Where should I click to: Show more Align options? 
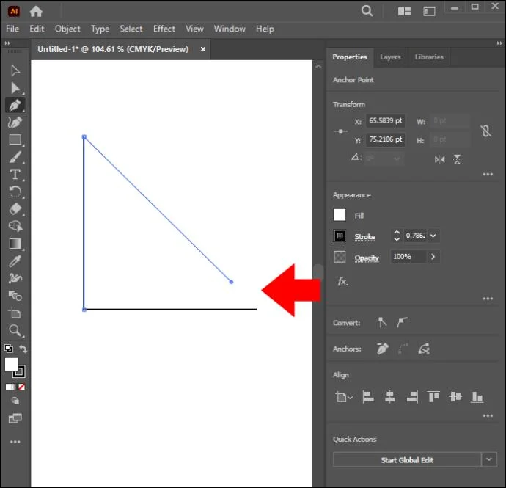pos(488,415)
